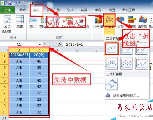
Task: Select row 7 header
Action: 4,93
